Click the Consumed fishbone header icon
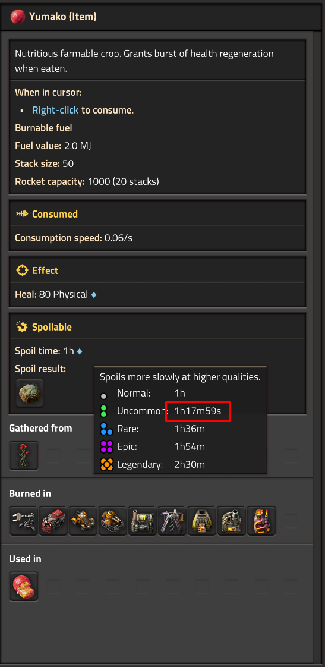 point(22,213)
